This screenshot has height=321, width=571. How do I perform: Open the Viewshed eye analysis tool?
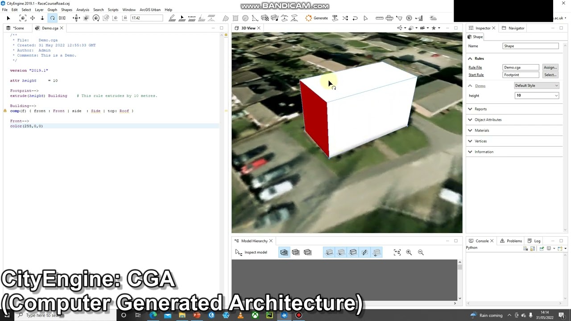(409, 18)
